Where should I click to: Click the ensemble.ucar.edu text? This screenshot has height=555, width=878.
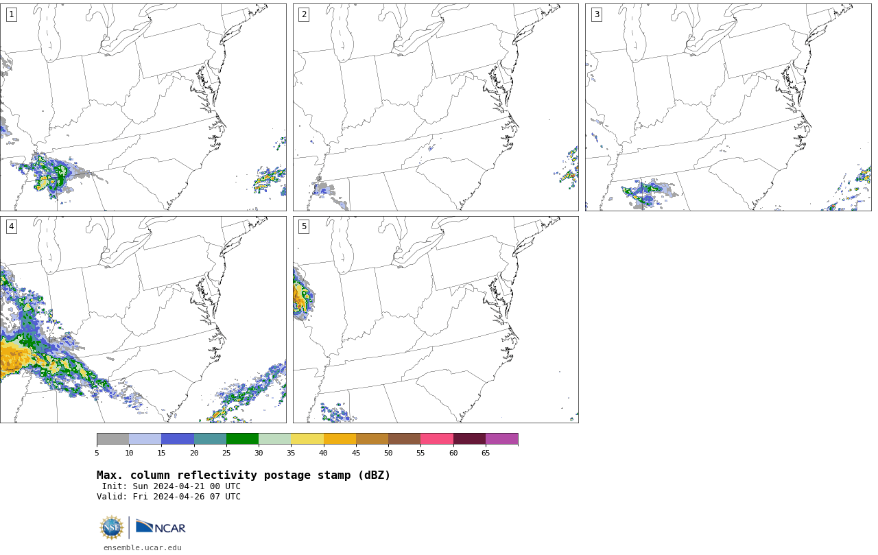[x=143, y=547]
